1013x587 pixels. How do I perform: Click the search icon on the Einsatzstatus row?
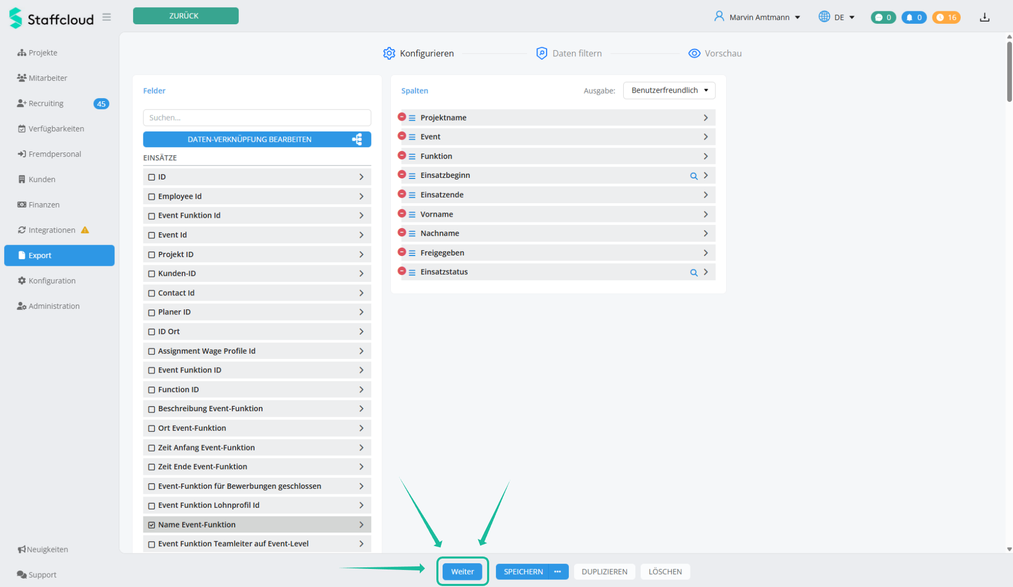pyautogui.click(x=694, y=273)
